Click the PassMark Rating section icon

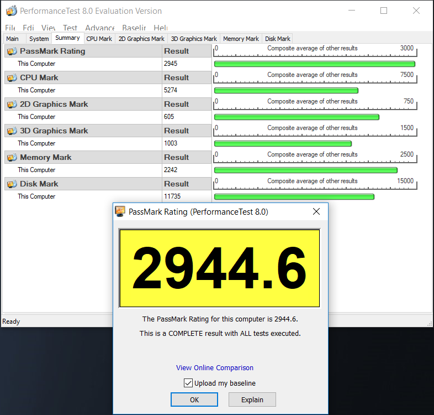(x=12, y=51)
